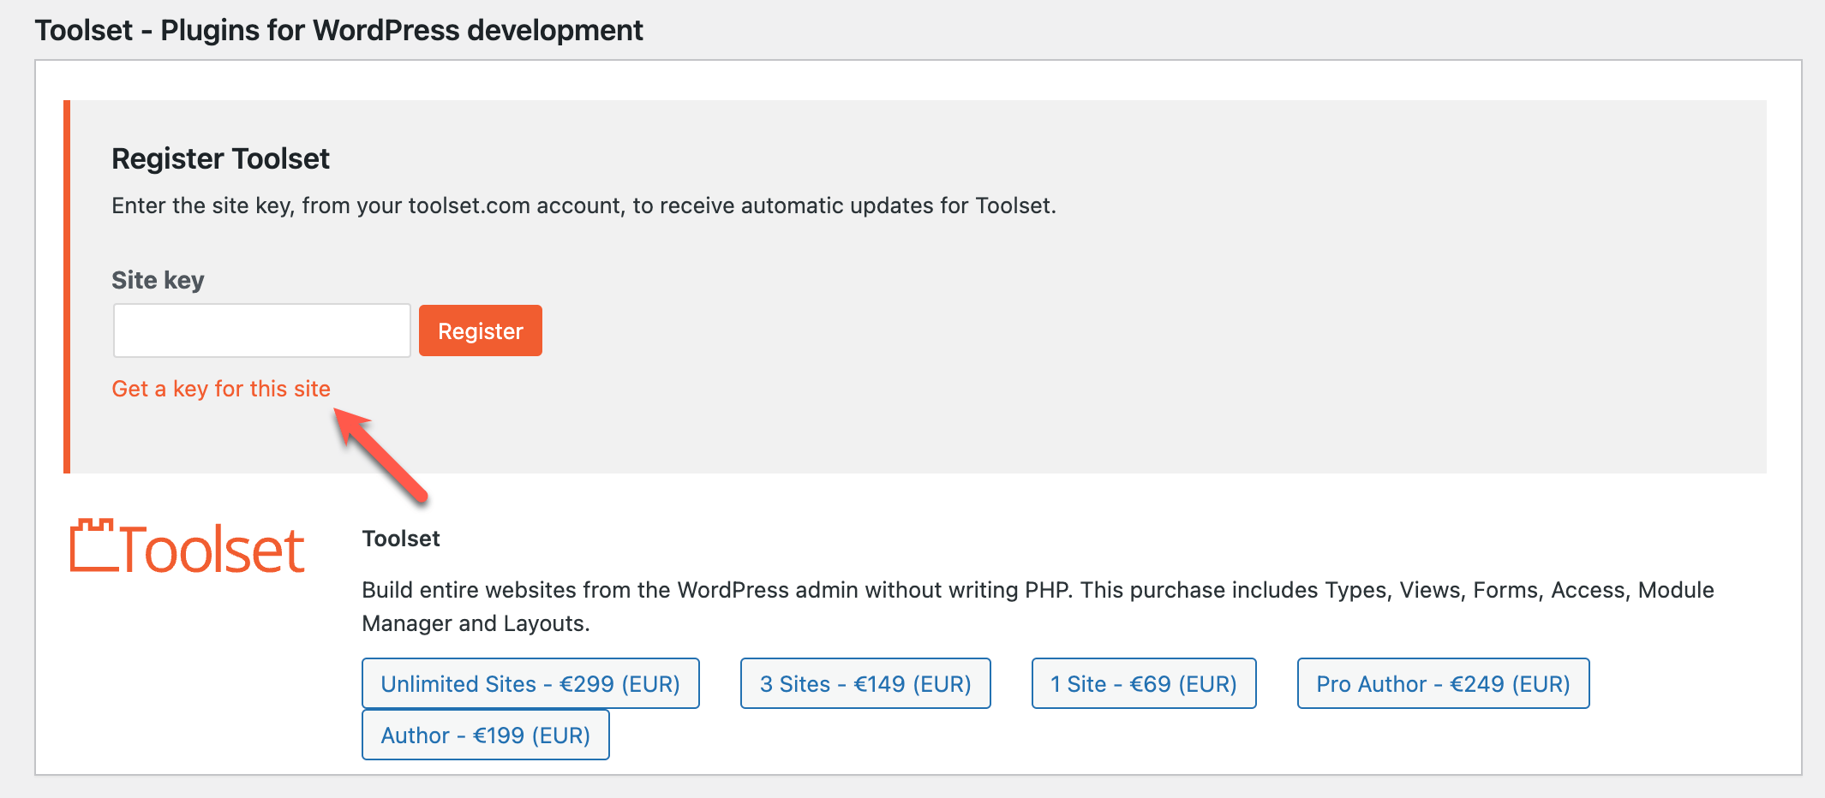Select the 3 Sites - €149 (EUR) plan
The image size is (1825, 798).
[x=865, y=683]
